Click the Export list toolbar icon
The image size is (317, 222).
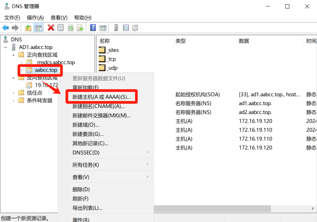[80, 28]
